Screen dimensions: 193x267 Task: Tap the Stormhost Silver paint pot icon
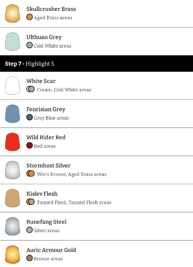(12, 170)
